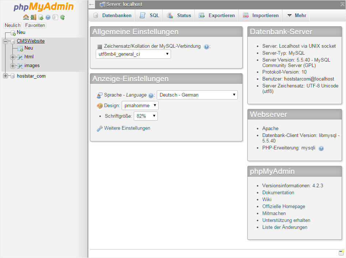The image size is (346, 258).
Task: Go to the Importieren tab
Action: (x=261, y=15)
